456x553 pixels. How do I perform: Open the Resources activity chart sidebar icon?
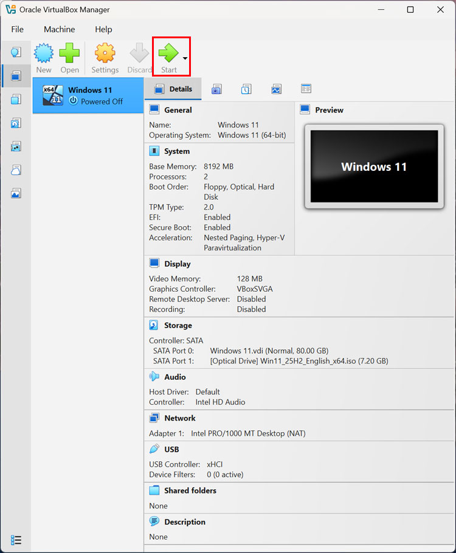(16, 193)
